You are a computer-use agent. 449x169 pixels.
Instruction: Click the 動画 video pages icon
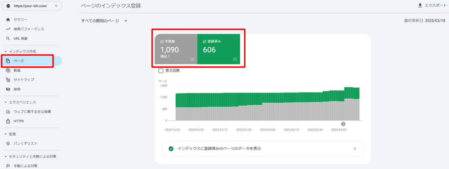pos(8,70)
